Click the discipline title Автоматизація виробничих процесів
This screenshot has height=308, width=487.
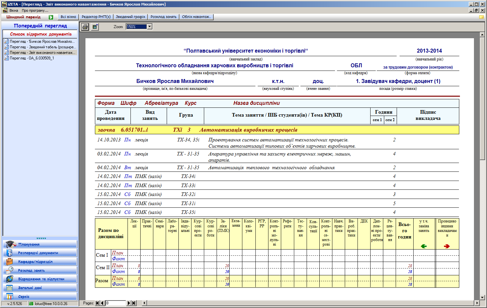click(248, 130)
